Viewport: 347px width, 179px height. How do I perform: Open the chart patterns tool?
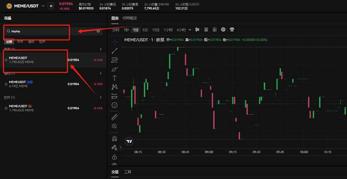click(x=115, y=87)
